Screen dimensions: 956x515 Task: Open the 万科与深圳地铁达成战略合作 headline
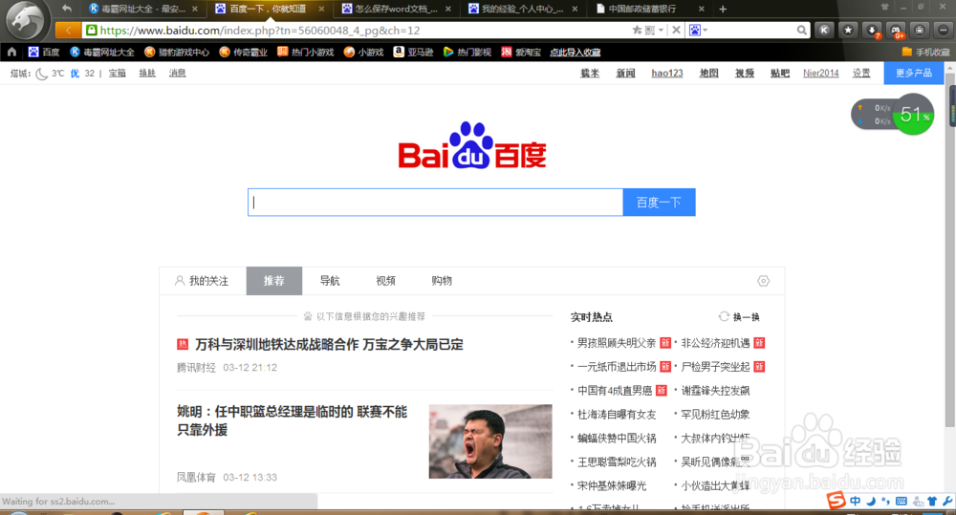click(329, 344)
